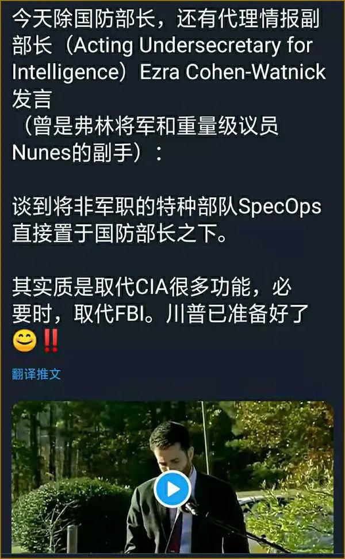This screenshot has width=345, height=559.
Task: Tap the red double exclamation emoji
Action: (x=50, y=340)
